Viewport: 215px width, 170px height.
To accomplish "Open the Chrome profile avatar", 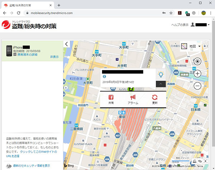I will pos(204,13).
